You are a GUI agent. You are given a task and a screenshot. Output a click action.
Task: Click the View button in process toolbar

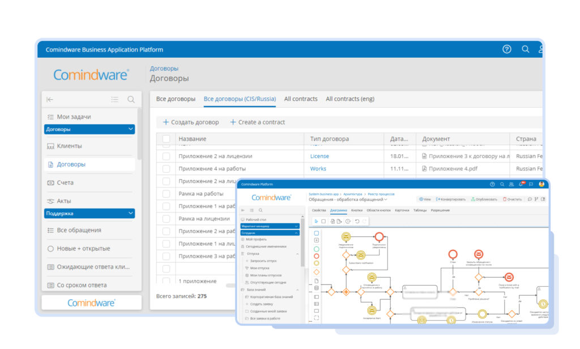click(425, 199)
